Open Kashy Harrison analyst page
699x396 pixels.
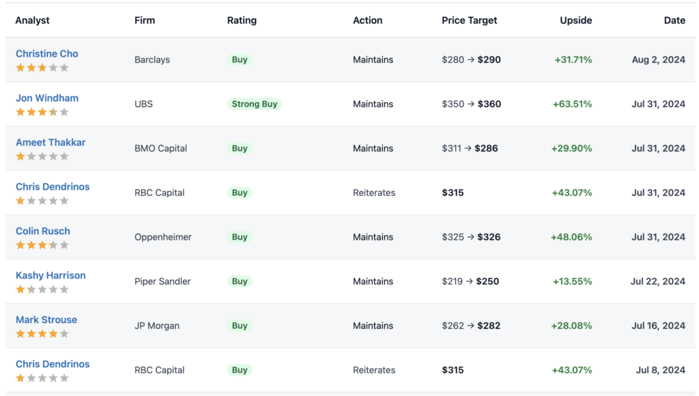click(51, 276)
